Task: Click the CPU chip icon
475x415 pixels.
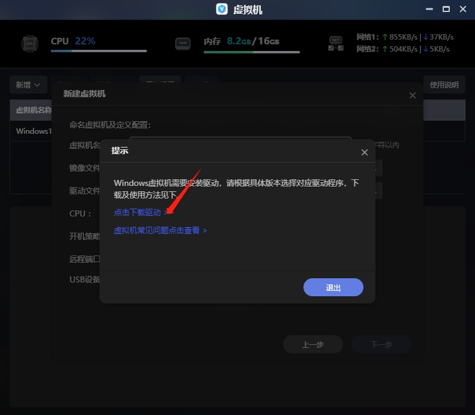Action: [30, 44]
